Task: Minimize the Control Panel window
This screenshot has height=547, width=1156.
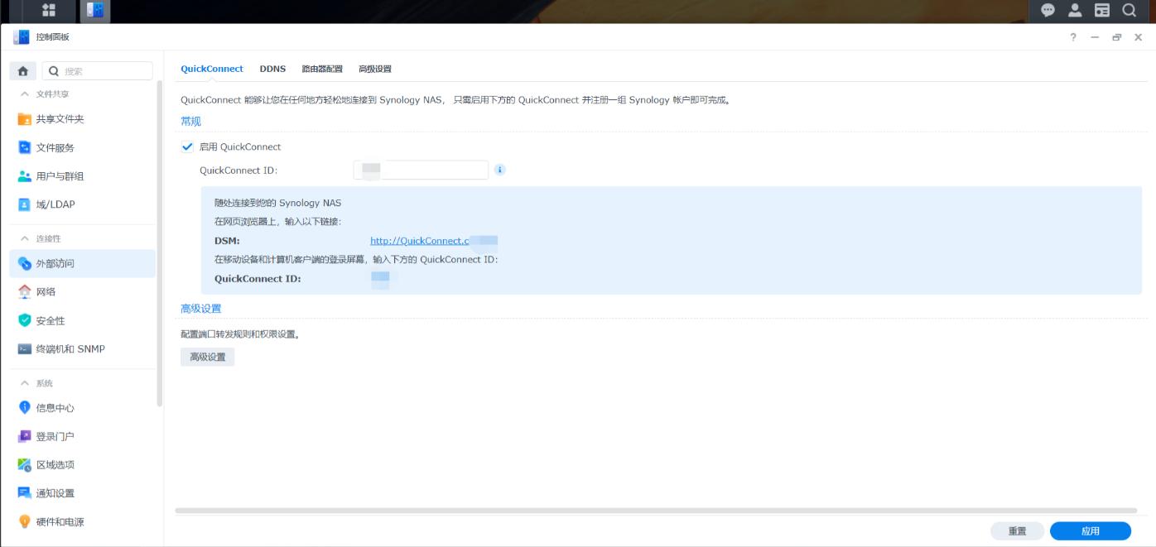Action: pyautogui.click(x=1095, y=37)
